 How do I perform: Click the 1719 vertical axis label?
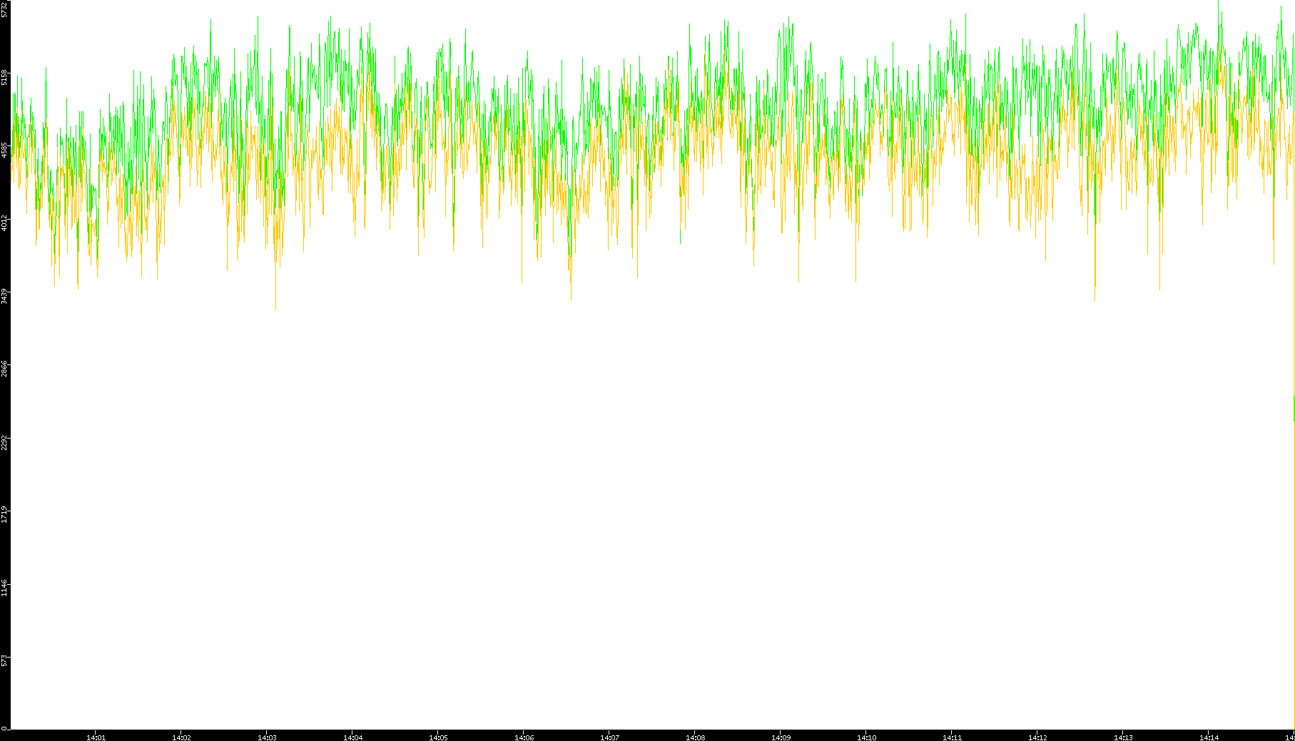click(x=5, y=514)
